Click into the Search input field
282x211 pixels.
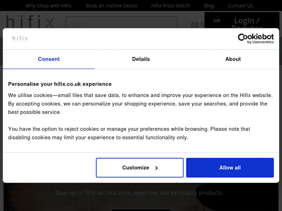coord(121,23)
